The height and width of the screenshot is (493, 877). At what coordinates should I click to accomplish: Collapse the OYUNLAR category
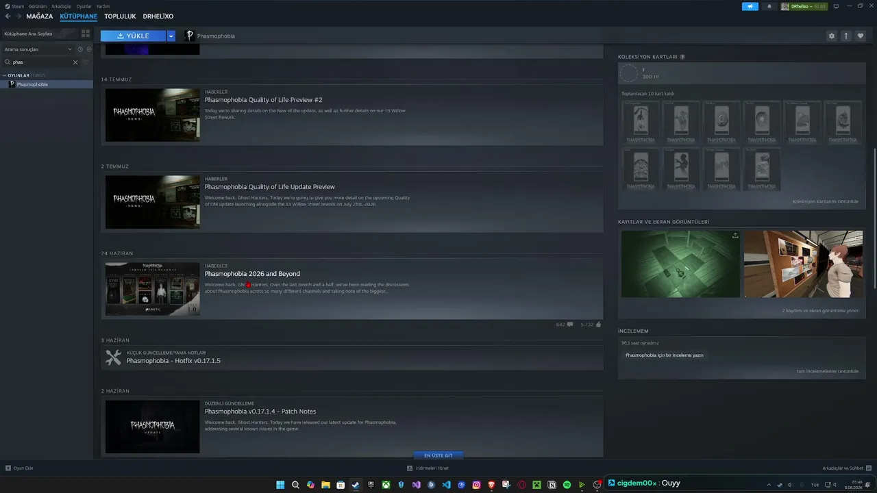pyautogui.click(x=4, y=75)
